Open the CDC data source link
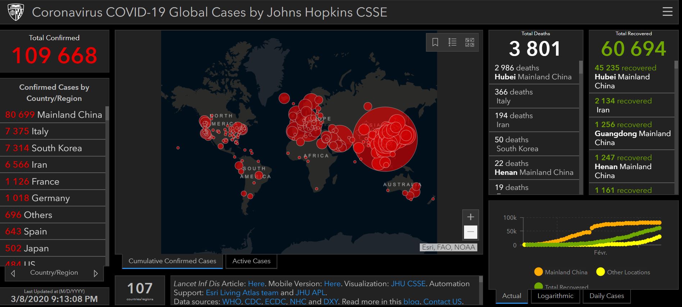682x307 pixels. click(253, 302)
